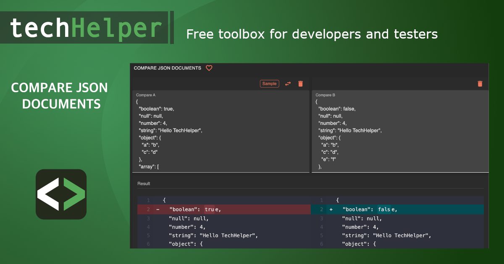
Task: Click the swap A and B arrows icon
Action: [288, 84]
